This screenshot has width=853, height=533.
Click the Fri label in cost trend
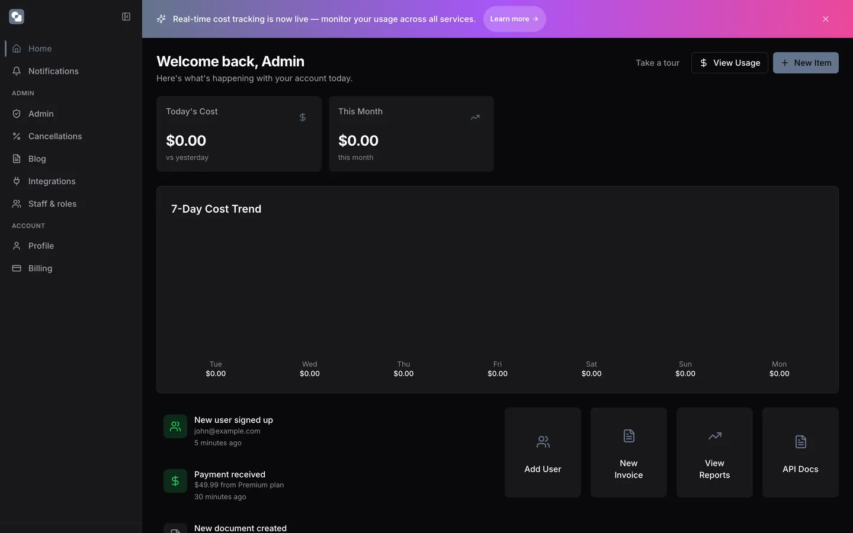click(498, 364)
